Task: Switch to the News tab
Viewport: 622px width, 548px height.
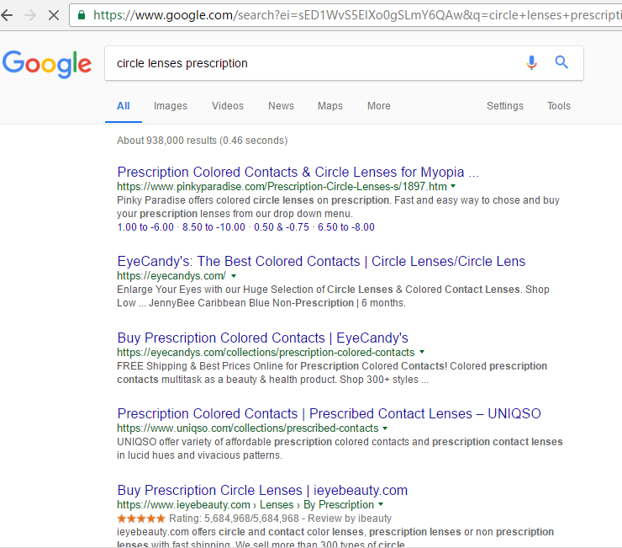Action: (x=281, y=106)
